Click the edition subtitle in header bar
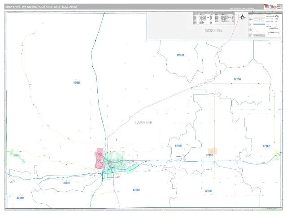Image resolution: width=287 pixels, height=215 pixels. pos(242,8)
